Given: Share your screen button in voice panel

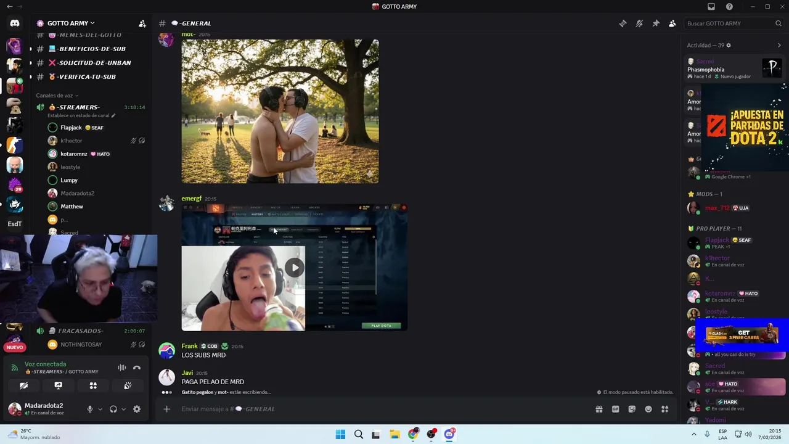Looking at the screenshot, I should (58, 385).
